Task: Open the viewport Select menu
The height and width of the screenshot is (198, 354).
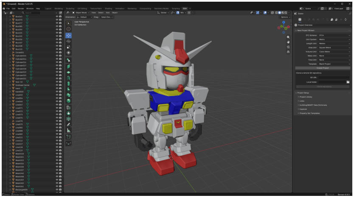Action: 101,13
